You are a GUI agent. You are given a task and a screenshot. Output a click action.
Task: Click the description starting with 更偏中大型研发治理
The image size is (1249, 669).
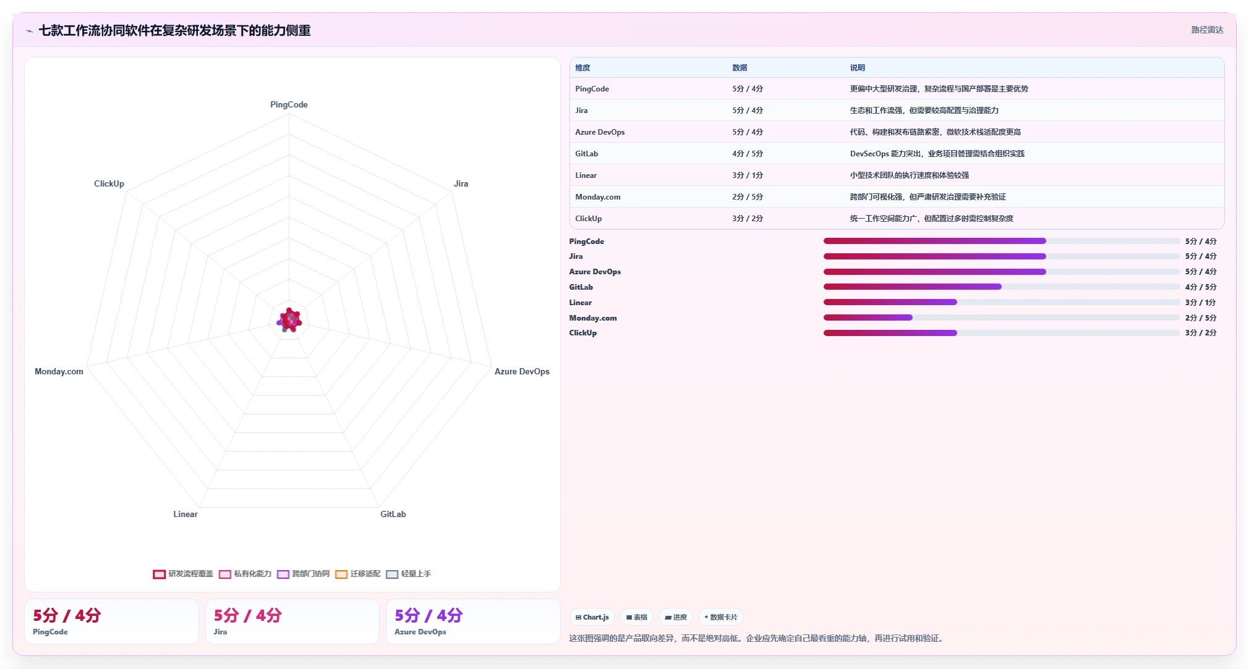(939, 89)
